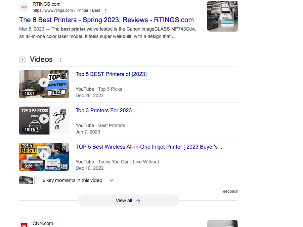Open the Videos section three-dot menu
The height and width of the screenshot is (227, 303).
(x=60, y=60)
